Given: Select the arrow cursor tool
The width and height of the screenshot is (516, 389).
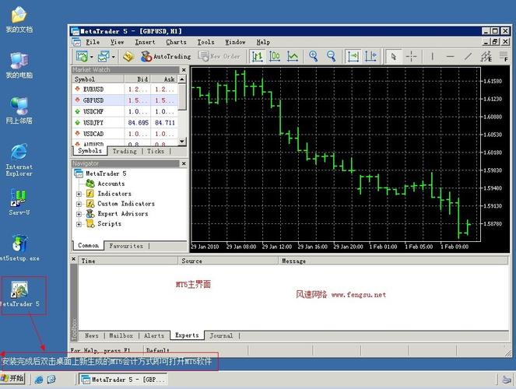Looking at the screenshot, I should [393, 57].
